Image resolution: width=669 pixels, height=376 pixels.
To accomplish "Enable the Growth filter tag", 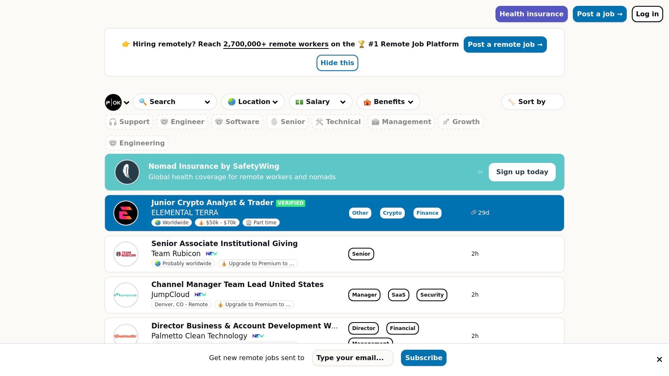I will coord(461,122).
